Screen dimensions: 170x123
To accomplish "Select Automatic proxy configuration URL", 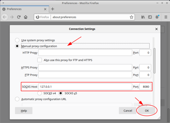I will 17,99.
